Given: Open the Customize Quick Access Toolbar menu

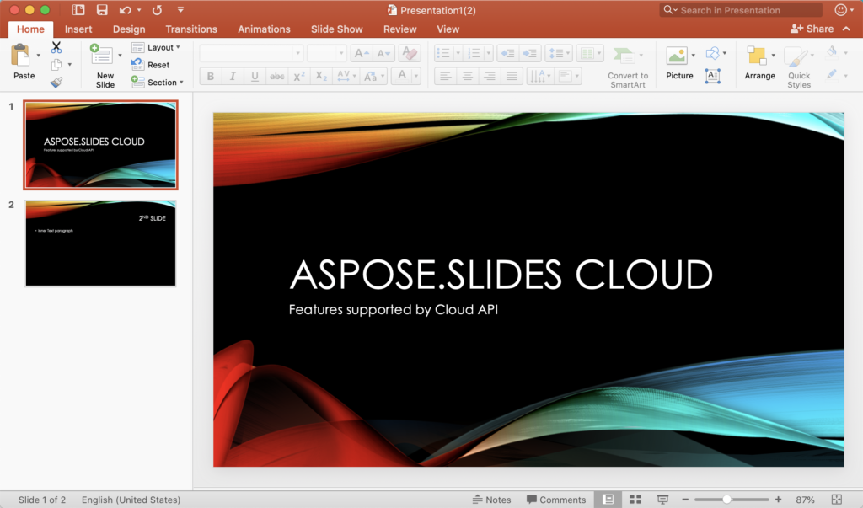Looking at the screenshot, I should point(180,10).
